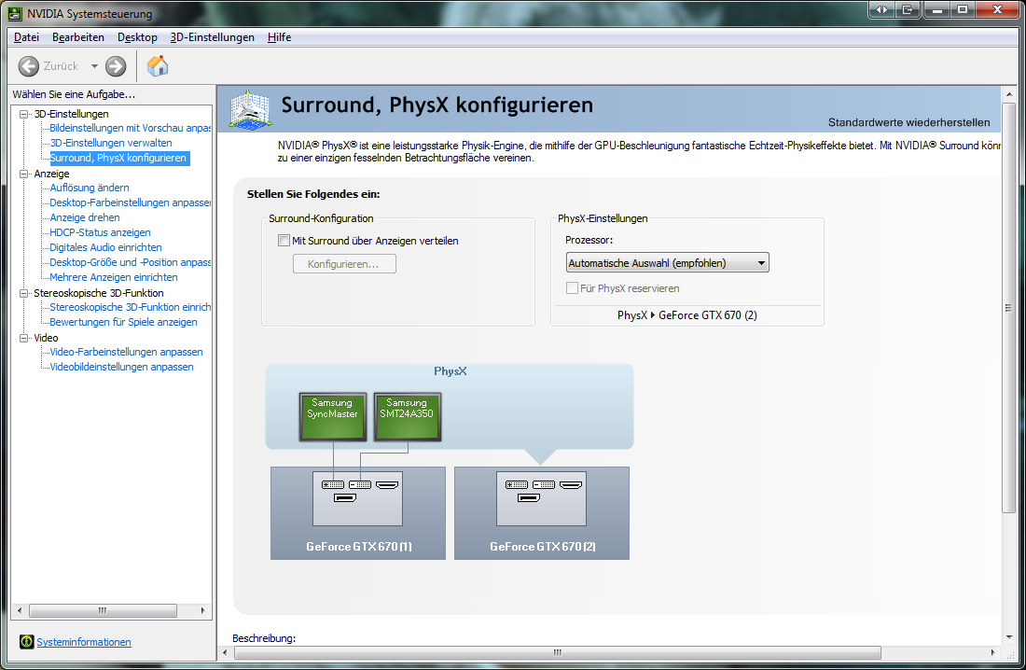Screen dimensions: 1026x670
Task: Open the home start page icon
Action: coord(157,66)
